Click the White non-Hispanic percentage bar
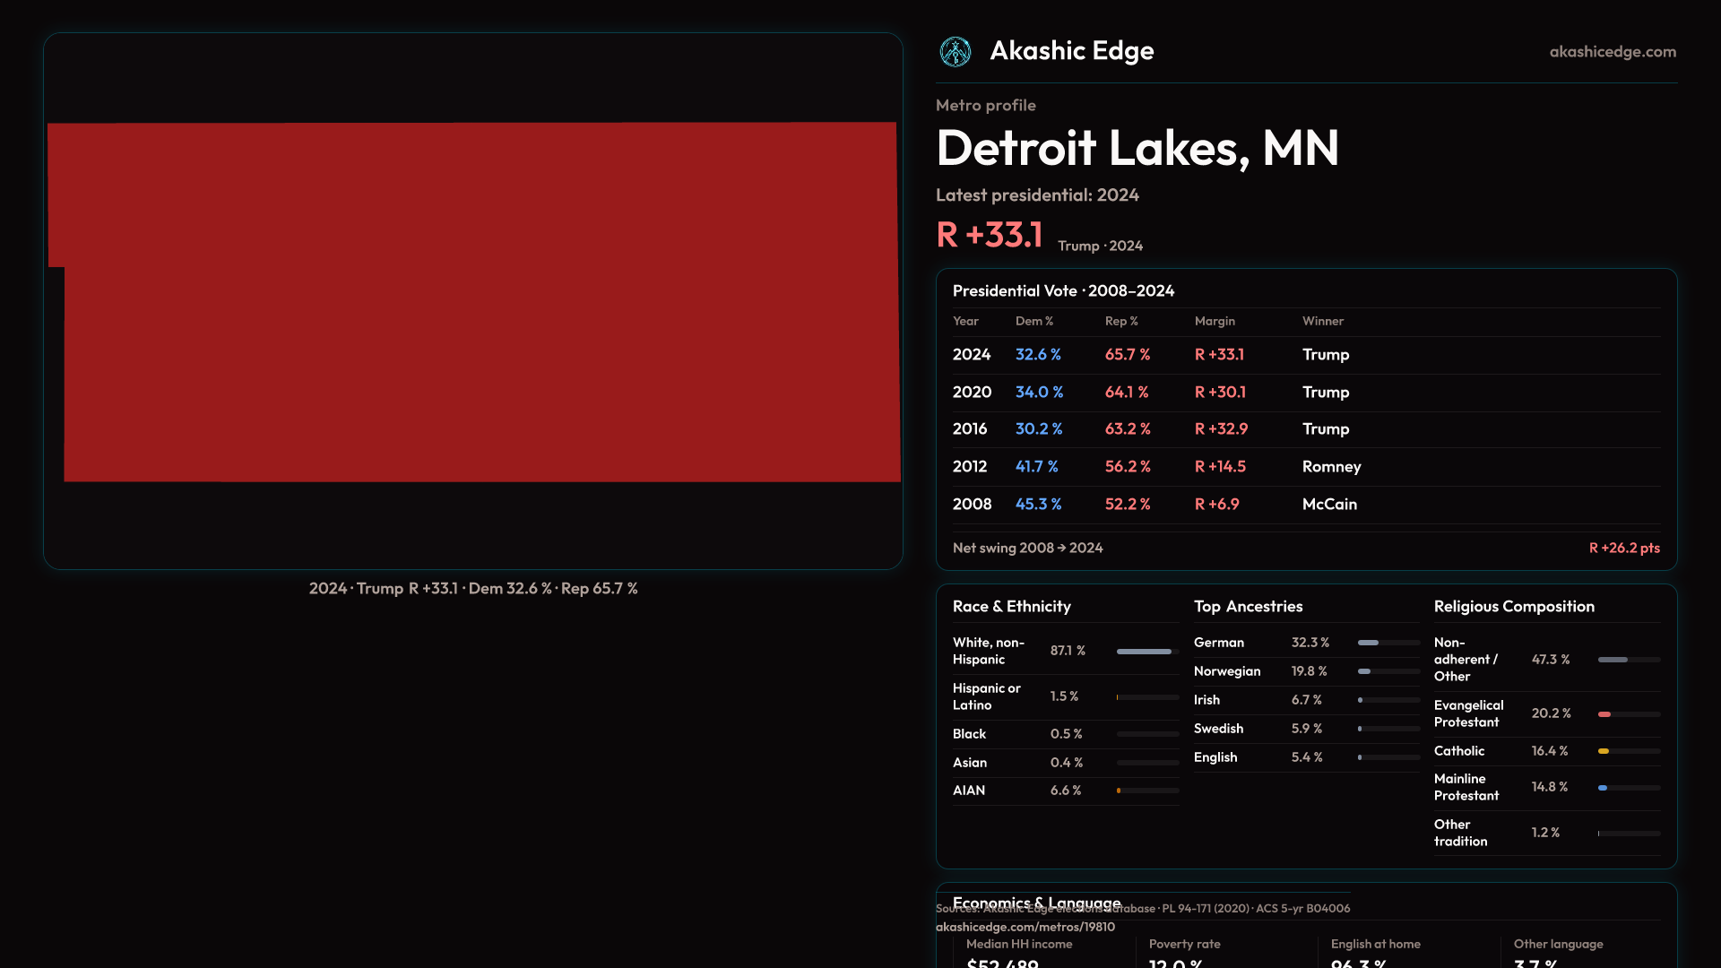The image size is (1721, 968). (x=1145, y=652)
